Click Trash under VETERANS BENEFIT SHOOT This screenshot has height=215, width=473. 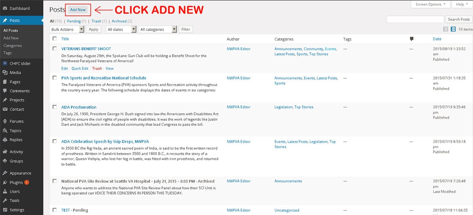[97, 68]
